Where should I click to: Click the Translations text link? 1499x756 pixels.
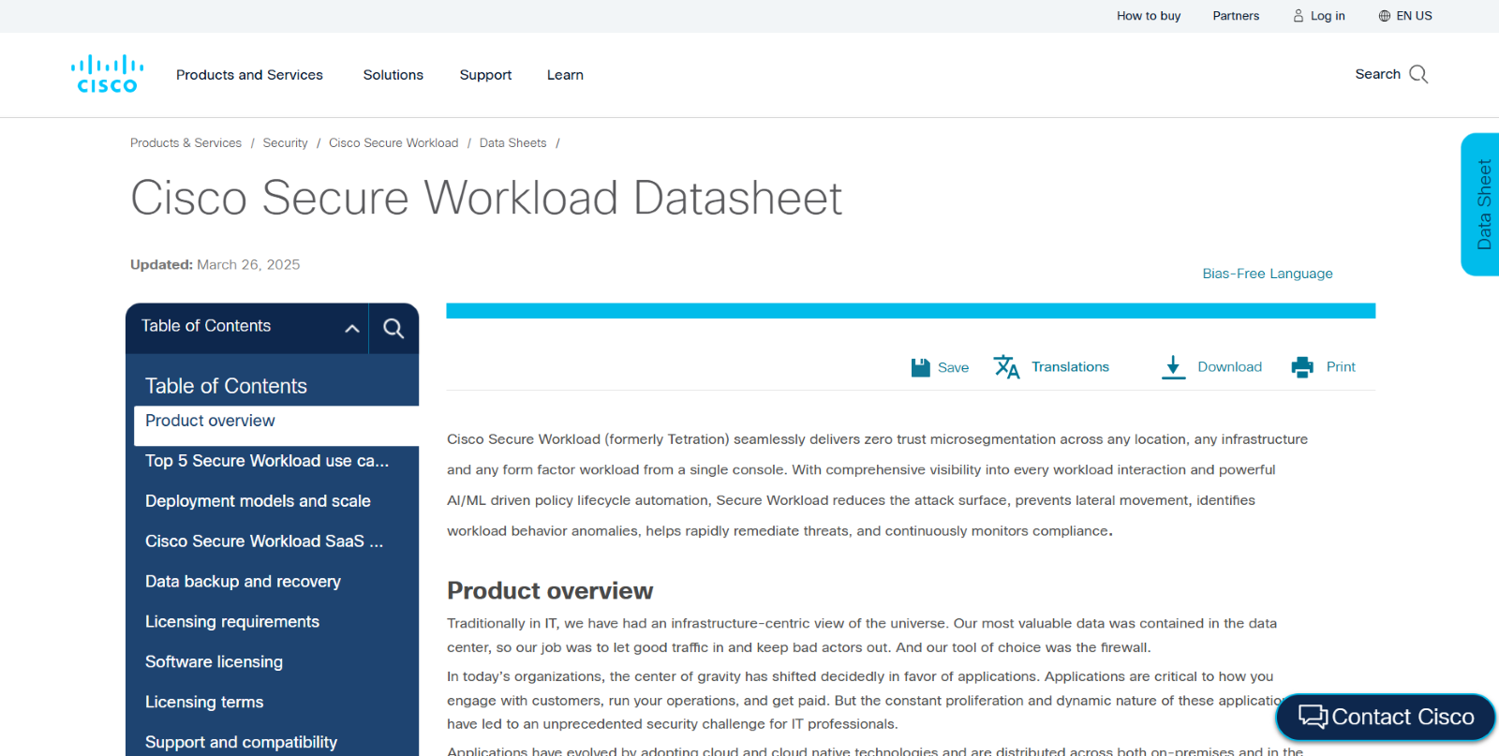tap(1070, 367)
